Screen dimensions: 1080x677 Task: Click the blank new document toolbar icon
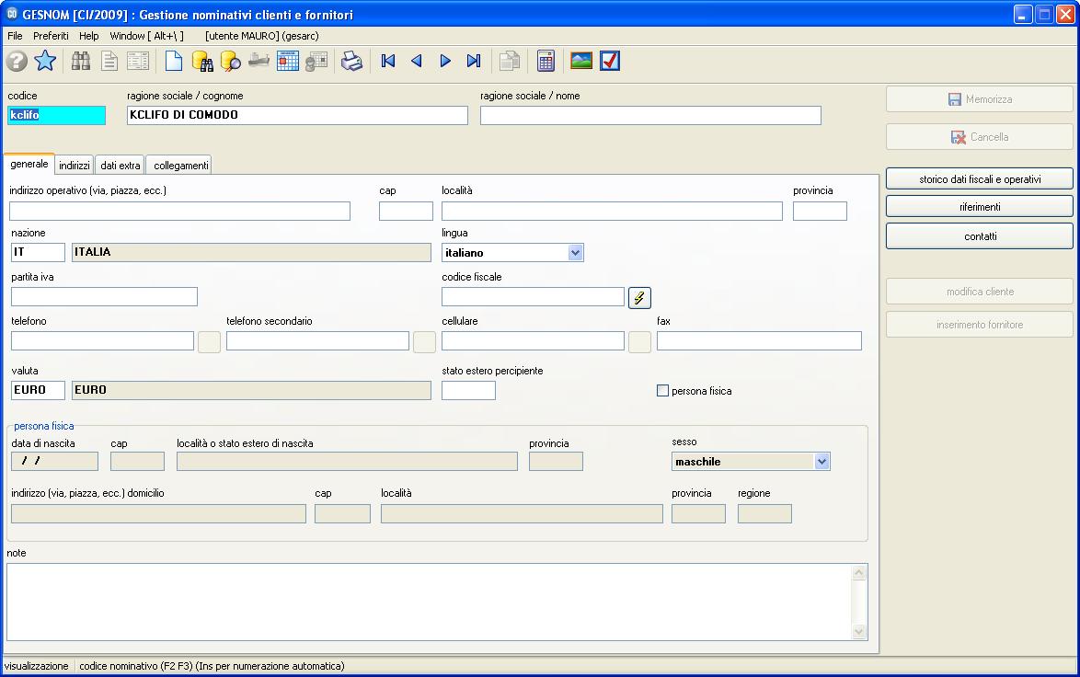(174, 62)
